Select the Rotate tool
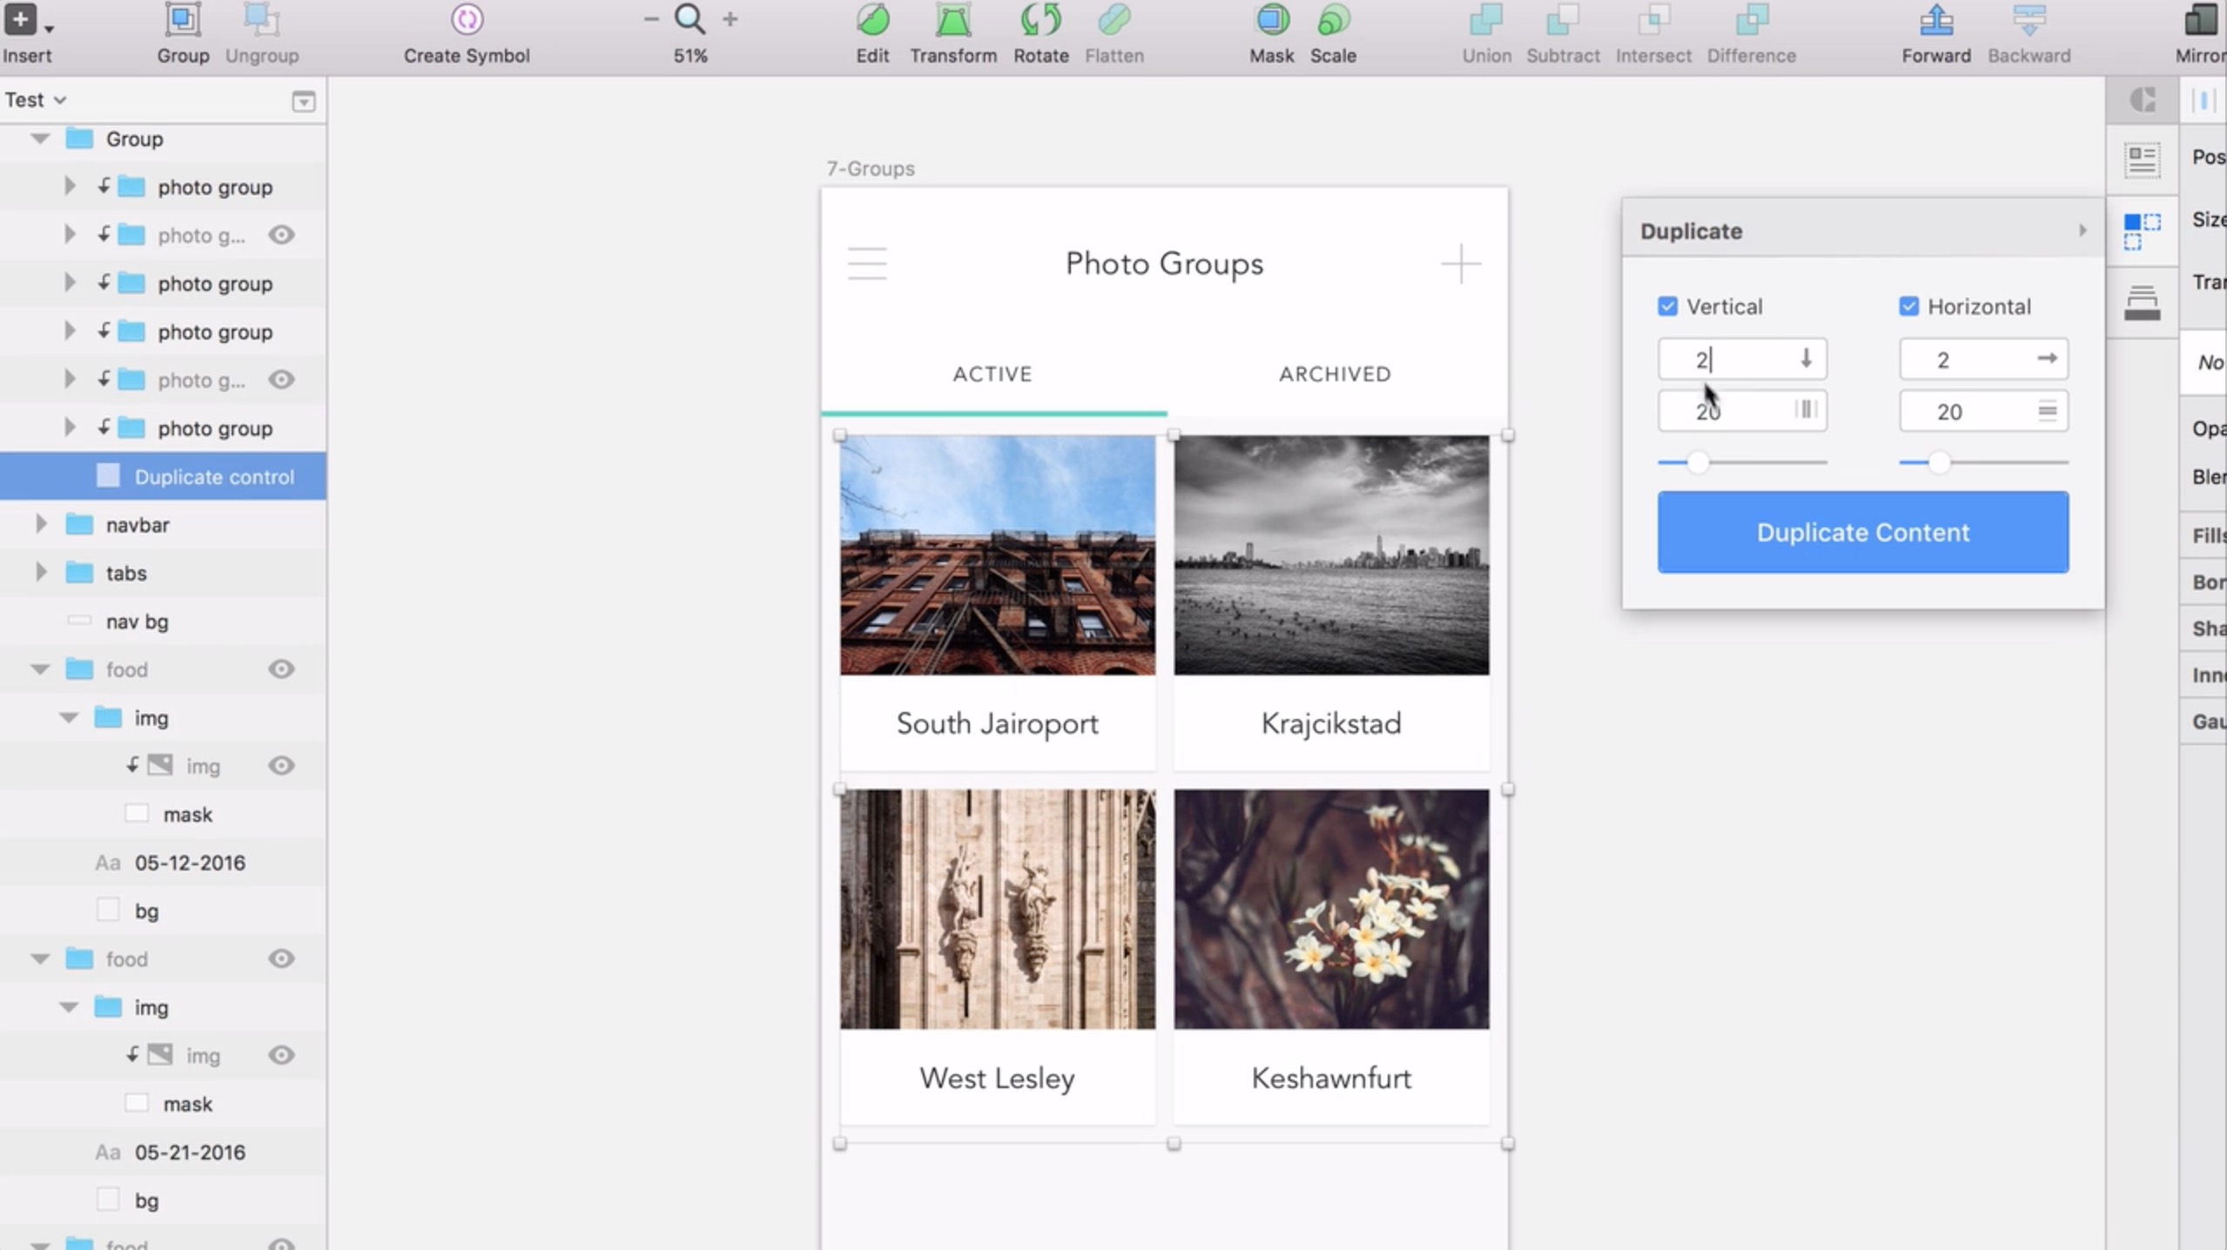The height and width of the screenshot is (1250, 2227). tap(1040, 21)
